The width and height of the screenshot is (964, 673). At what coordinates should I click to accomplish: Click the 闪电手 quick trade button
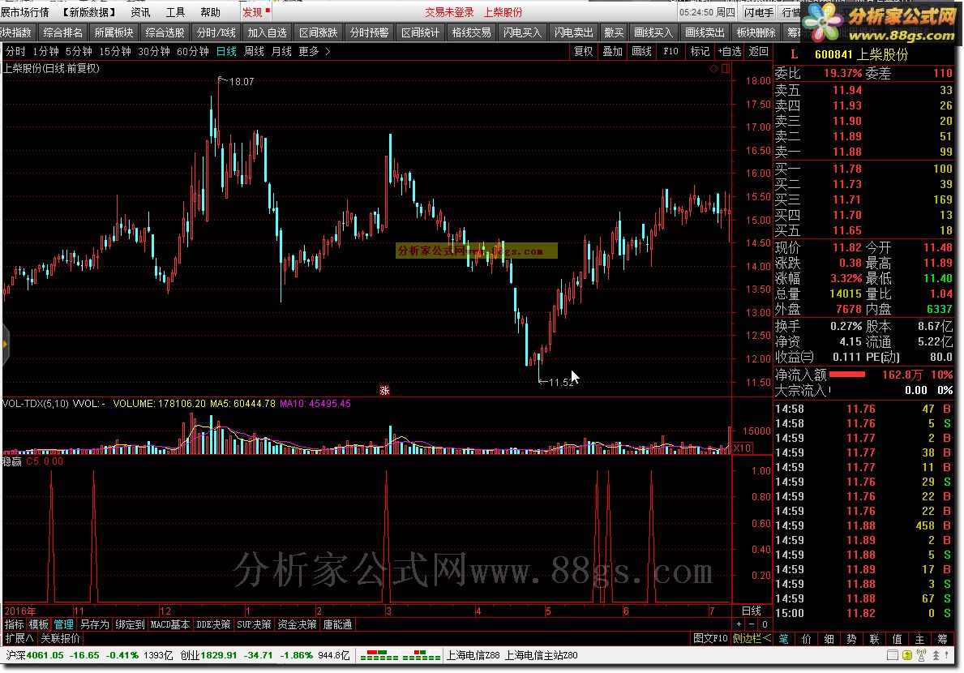759,12
